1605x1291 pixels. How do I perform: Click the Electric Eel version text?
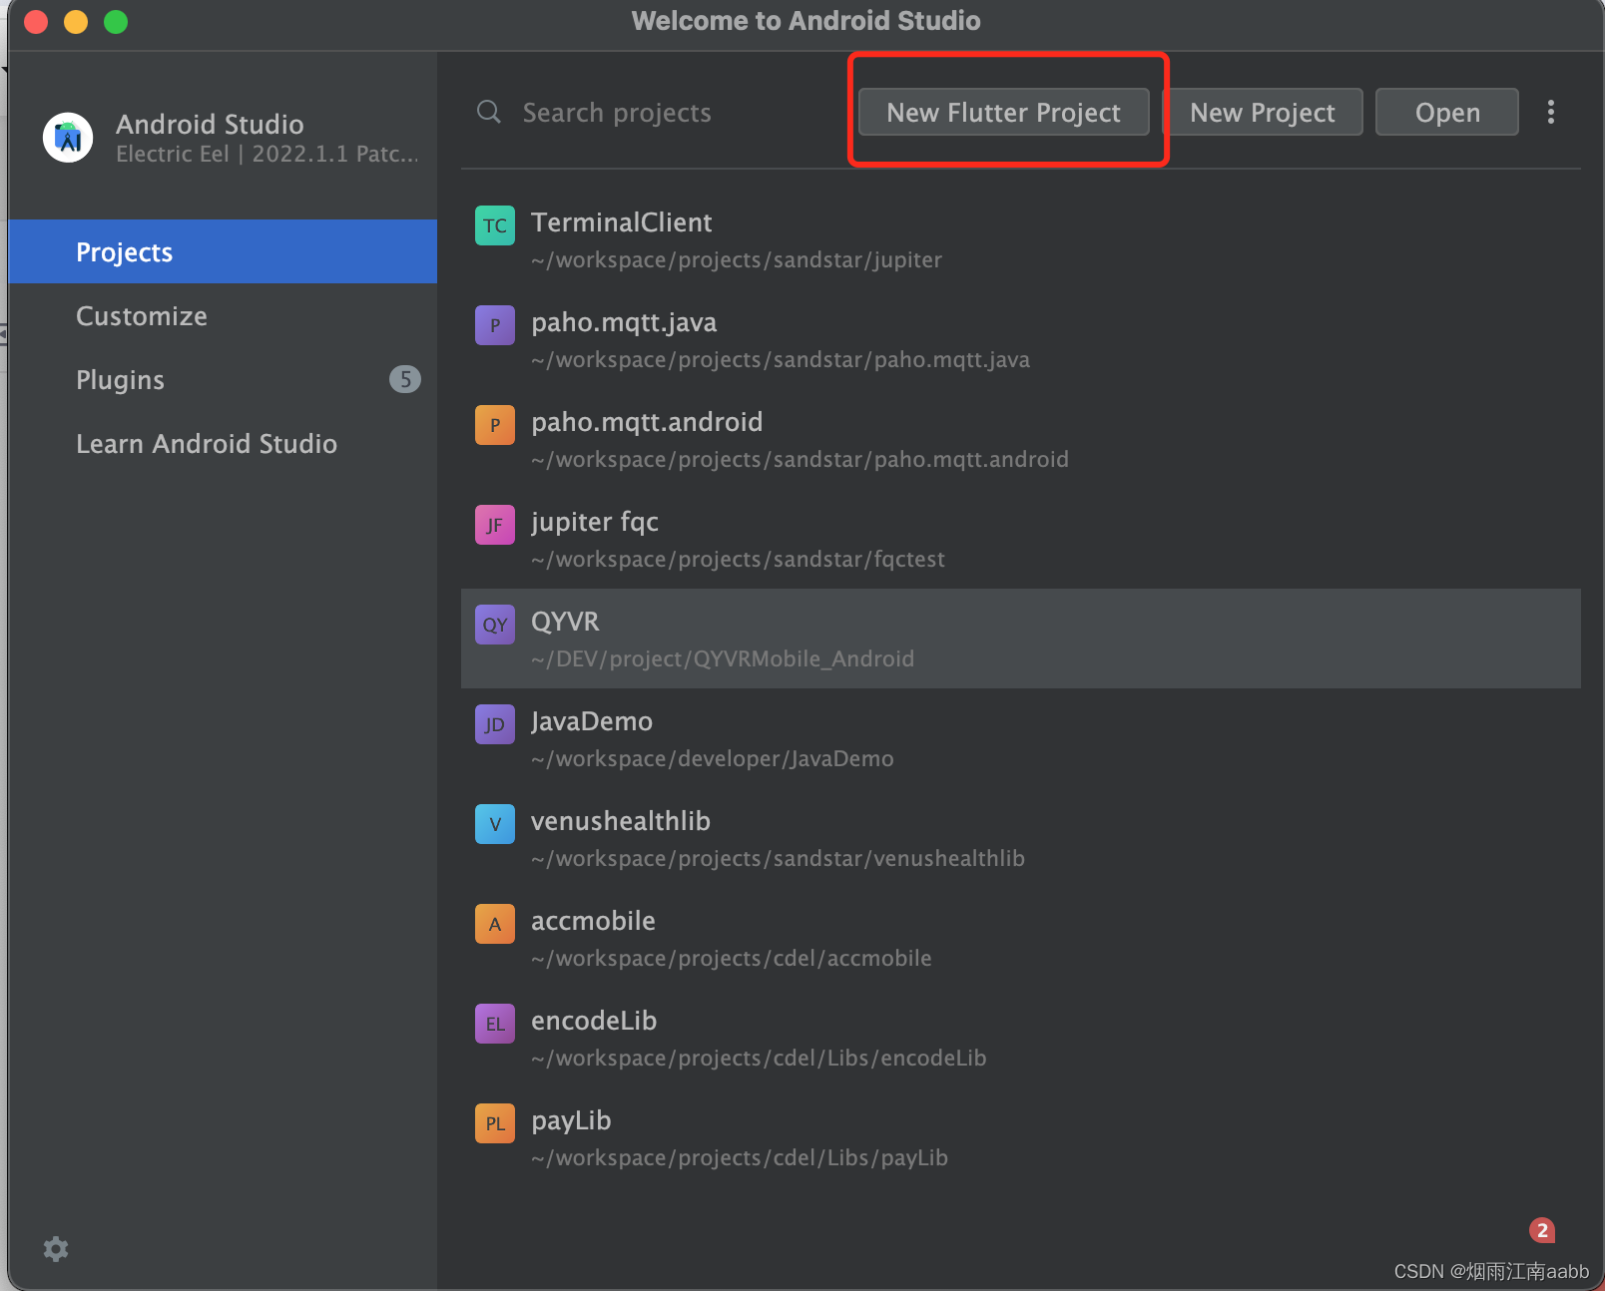[x=267, y=154]
